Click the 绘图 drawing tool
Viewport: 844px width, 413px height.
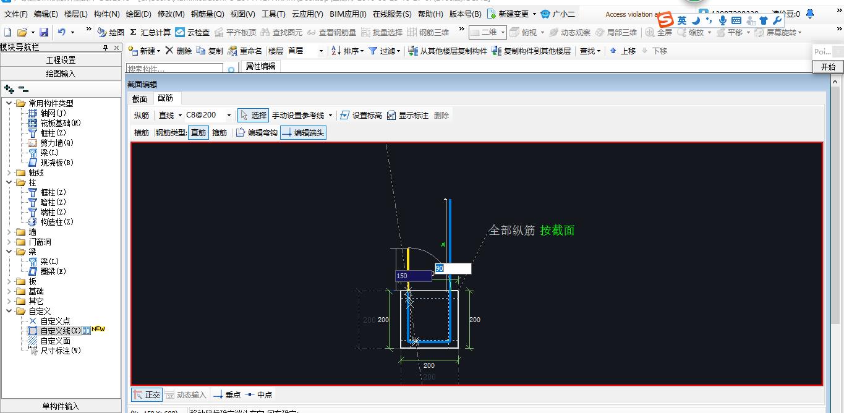click(x=111, y=32)
